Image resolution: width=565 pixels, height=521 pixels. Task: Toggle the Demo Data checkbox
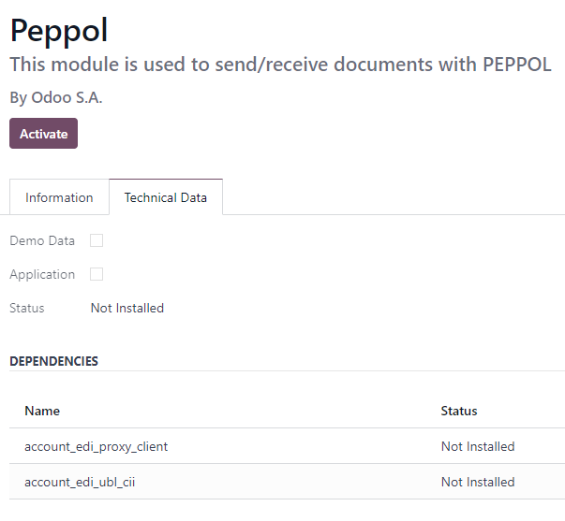pos(97,240)
